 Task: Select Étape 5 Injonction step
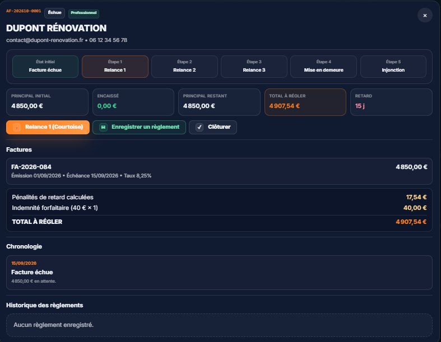(x=393, y=67)
